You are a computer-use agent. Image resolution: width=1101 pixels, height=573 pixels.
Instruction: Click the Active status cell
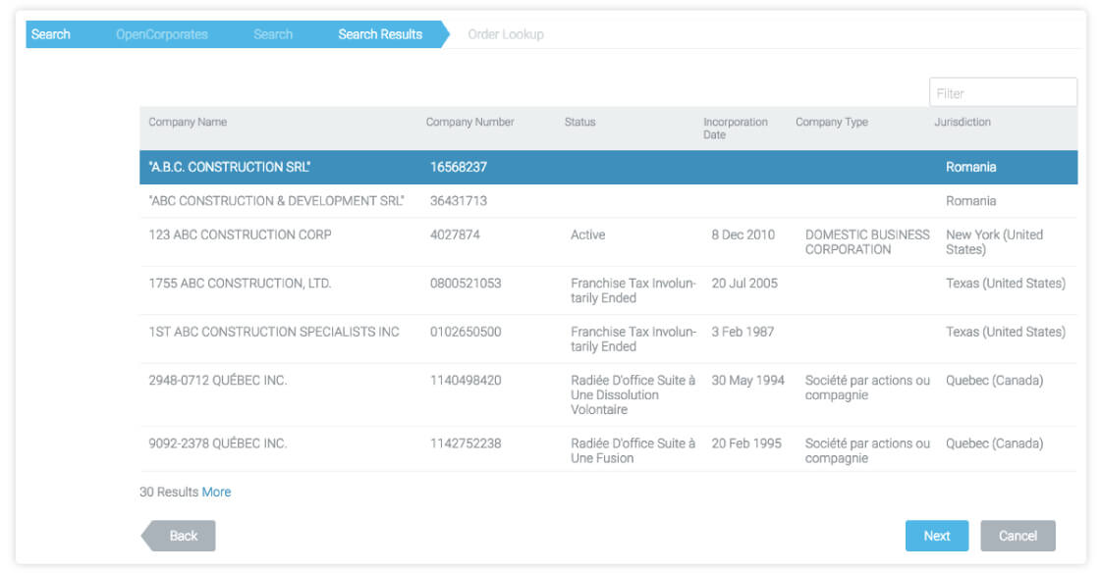click(587, 234)
